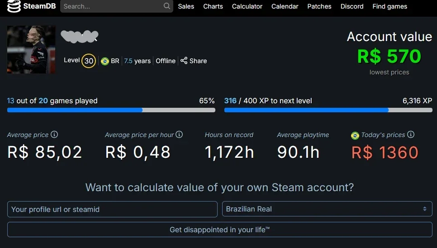Image resolution: width=437 pixels, height=248 pixels.
Task: Open the Brazilian Real currency dropdown
Action: tap(327, 209)
